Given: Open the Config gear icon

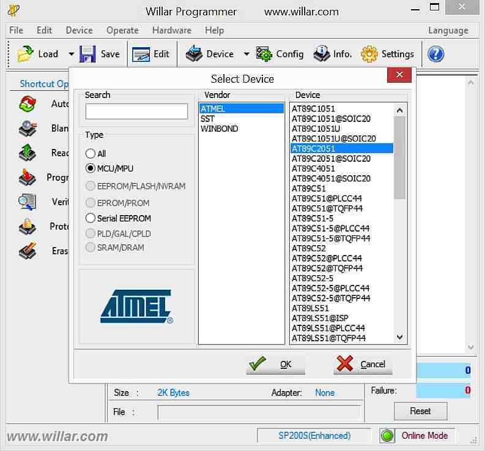Looking at the screenshot, I should tap(264, 55).
